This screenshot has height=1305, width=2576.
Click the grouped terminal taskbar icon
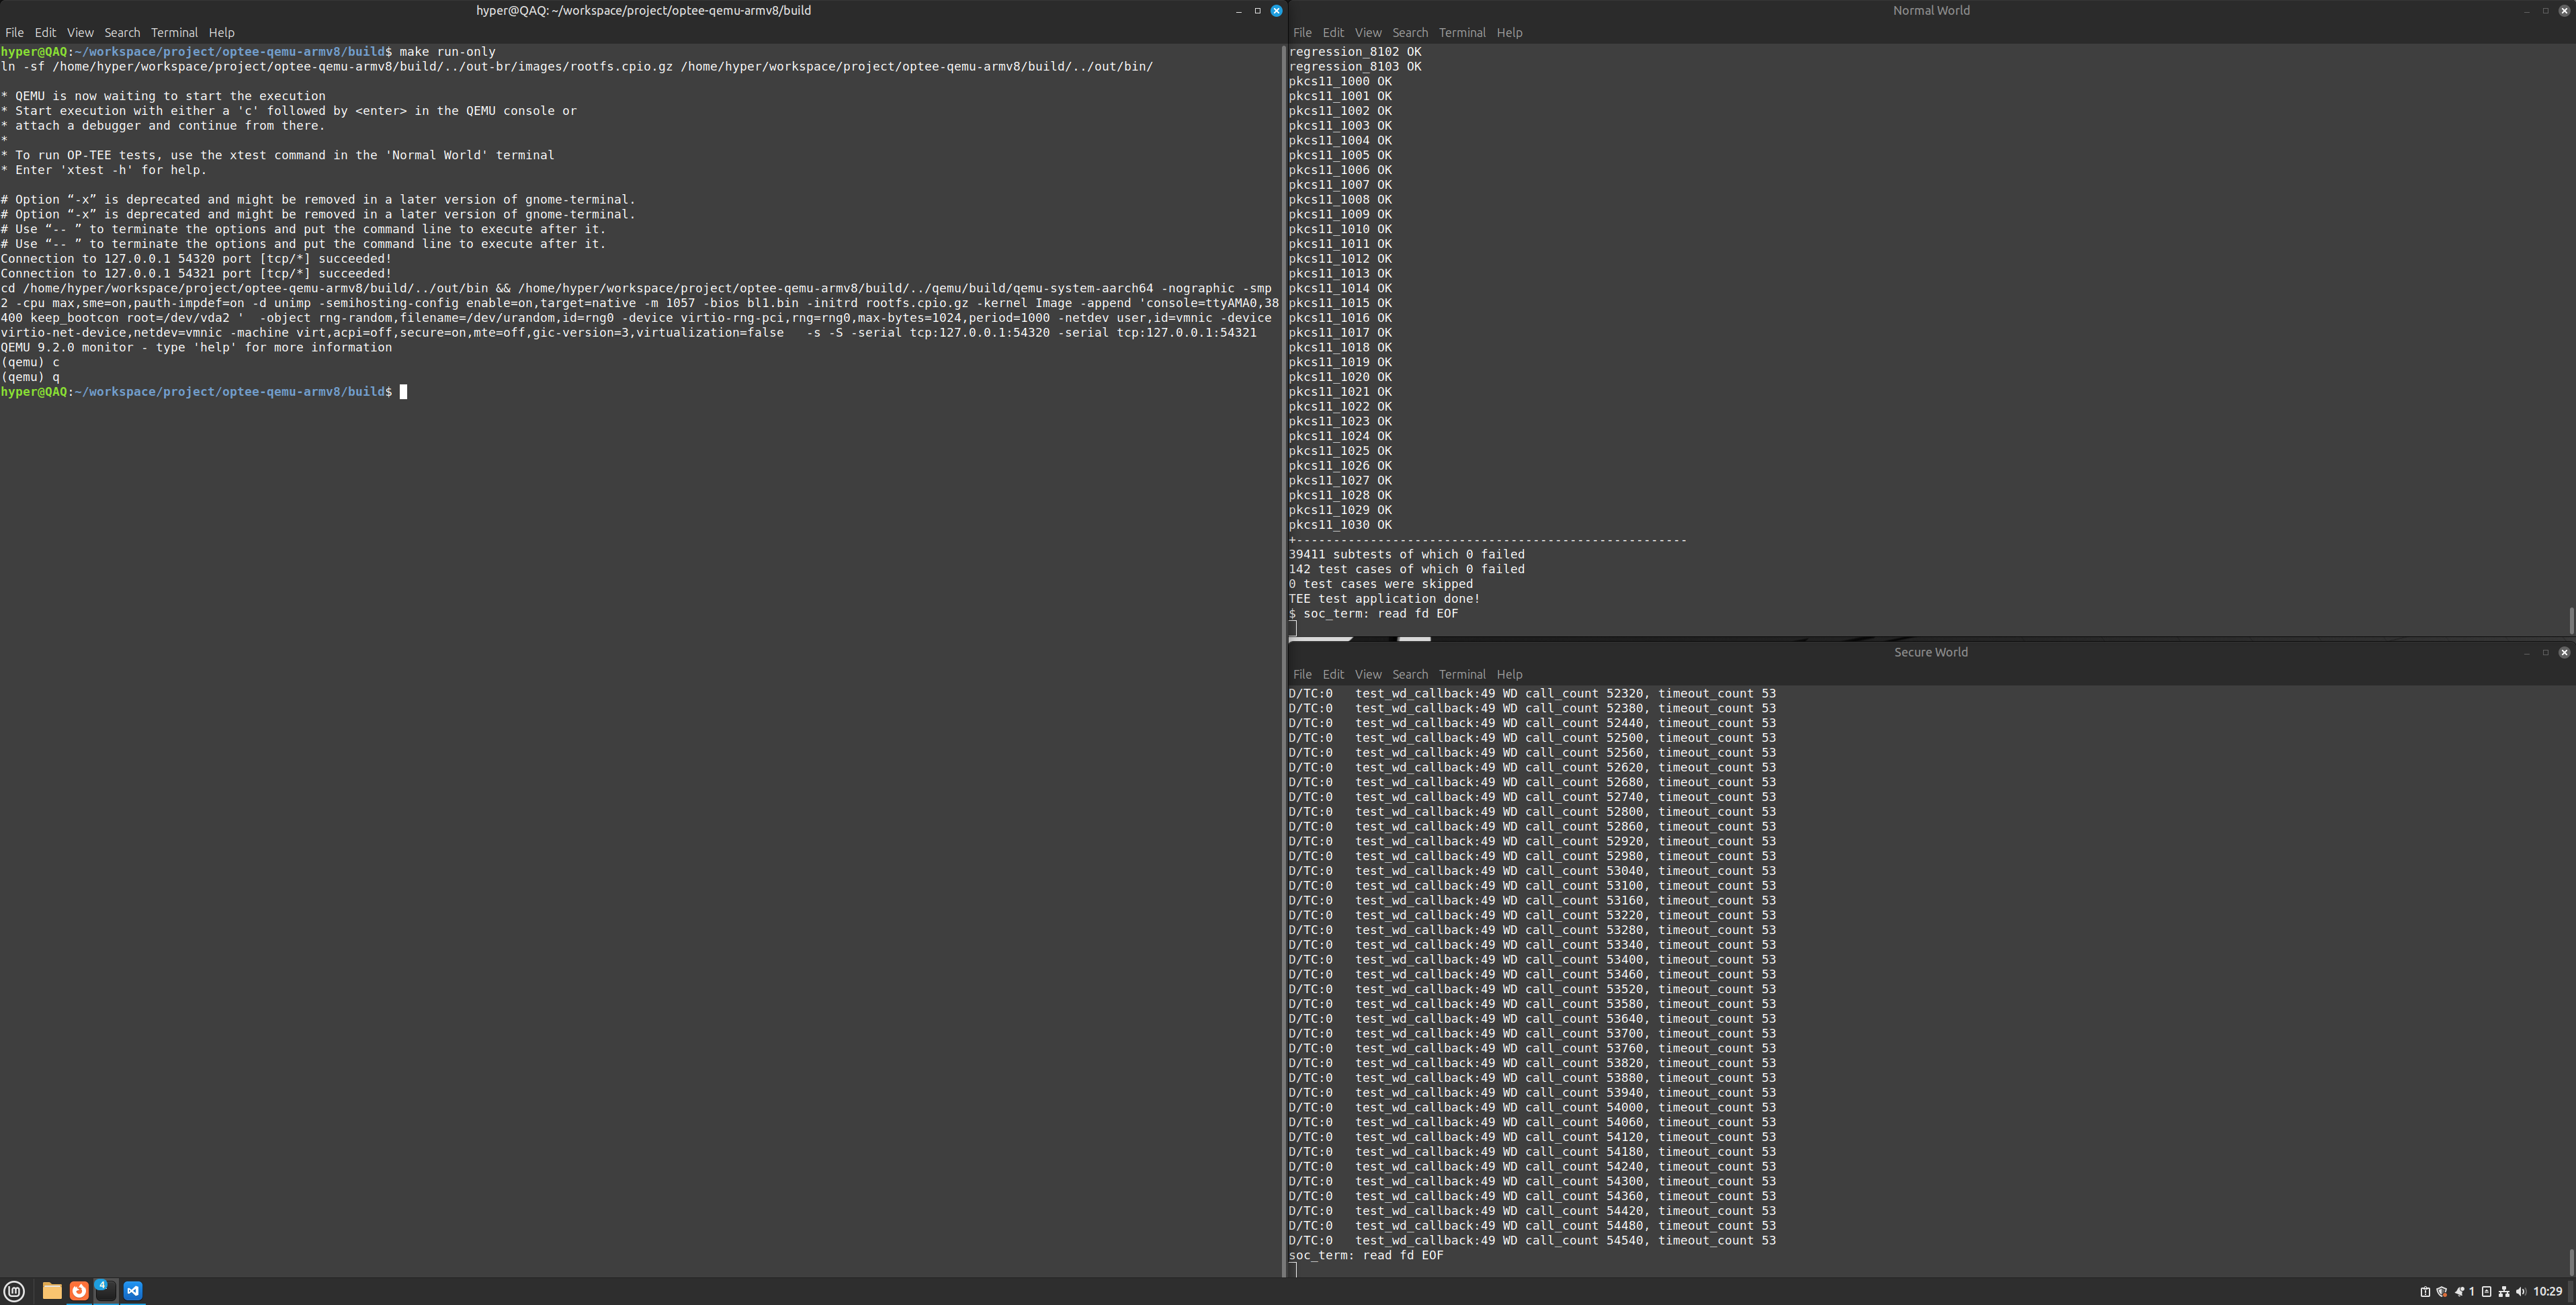pos(106,1291)
